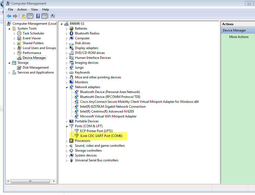The width and height of the screenshot is (255, 195).
Task: Click the Local Users and Groups icon
Action: [x=19, y=48]
